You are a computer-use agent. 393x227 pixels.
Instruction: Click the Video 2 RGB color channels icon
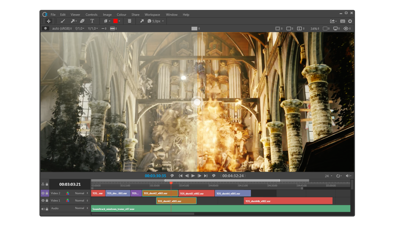coord(68,193)
